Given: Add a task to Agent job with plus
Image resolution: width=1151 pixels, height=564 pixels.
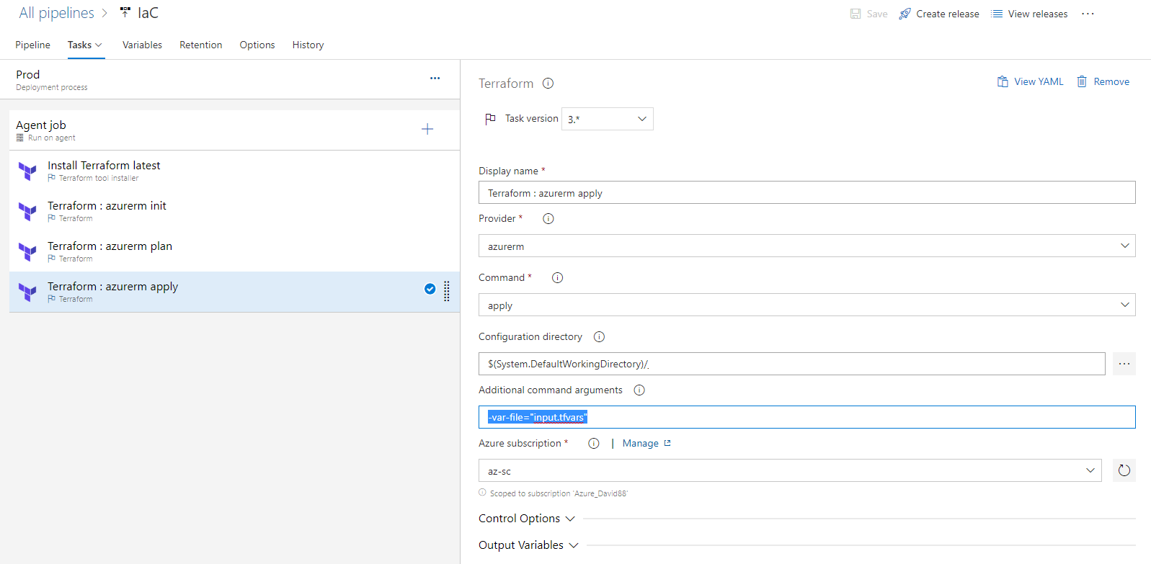Looking at the screenshot, I should point(427,129).
